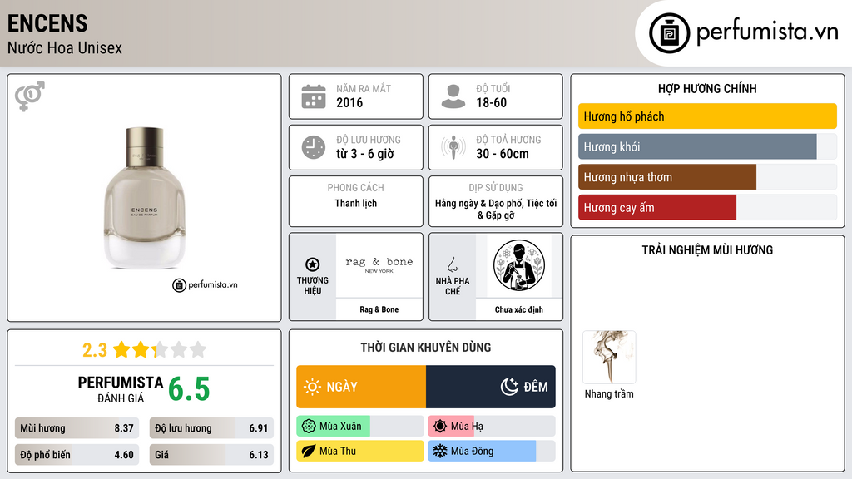Open the Encens perfume bottle image

pyautogui.click(x=145, y=198)
